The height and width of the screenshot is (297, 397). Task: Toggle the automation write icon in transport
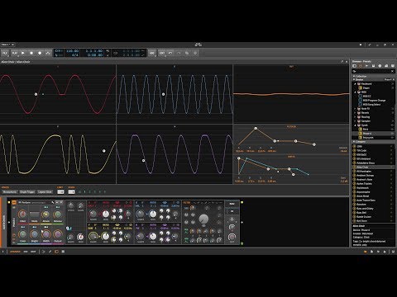point(48,53)
